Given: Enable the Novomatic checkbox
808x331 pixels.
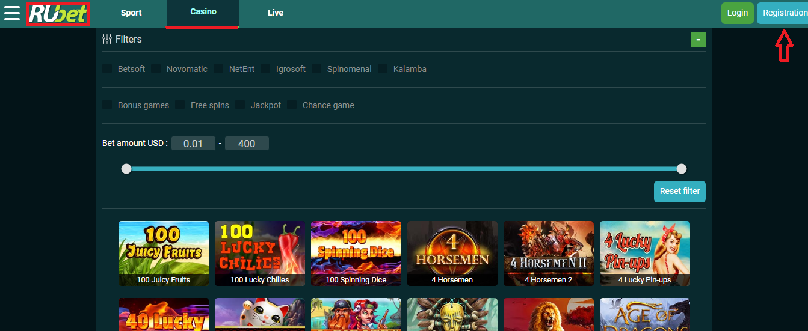Looking at the screenshot, I should (x=156, y=68).
